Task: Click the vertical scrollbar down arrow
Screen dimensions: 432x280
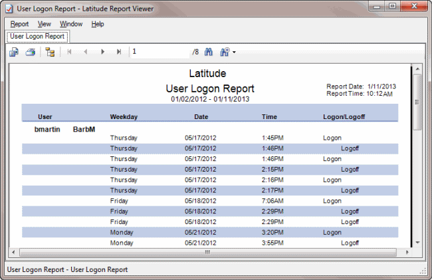Action: 417,243
